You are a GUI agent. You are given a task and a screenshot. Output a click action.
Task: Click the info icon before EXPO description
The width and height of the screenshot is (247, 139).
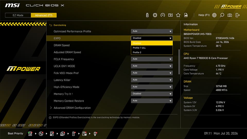pyautogui.click(x=50, y=118)
